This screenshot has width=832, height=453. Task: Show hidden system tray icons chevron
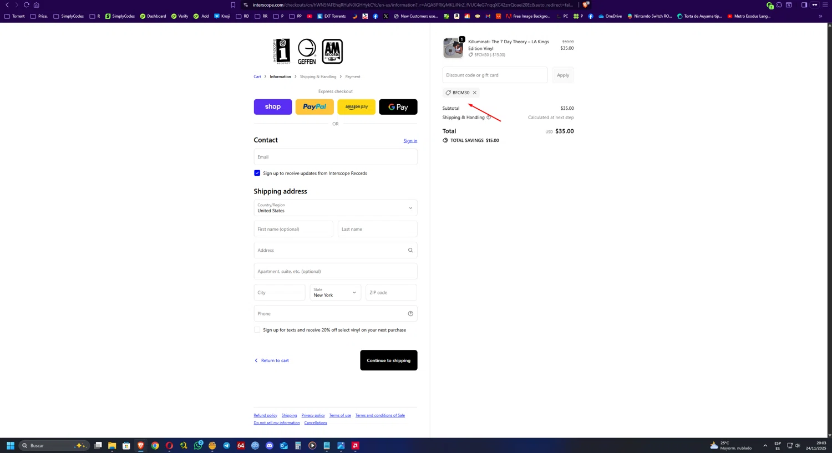click(x=765, y=446)
